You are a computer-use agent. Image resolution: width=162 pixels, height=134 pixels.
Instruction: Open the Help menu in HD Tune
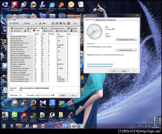pos(14,20)
